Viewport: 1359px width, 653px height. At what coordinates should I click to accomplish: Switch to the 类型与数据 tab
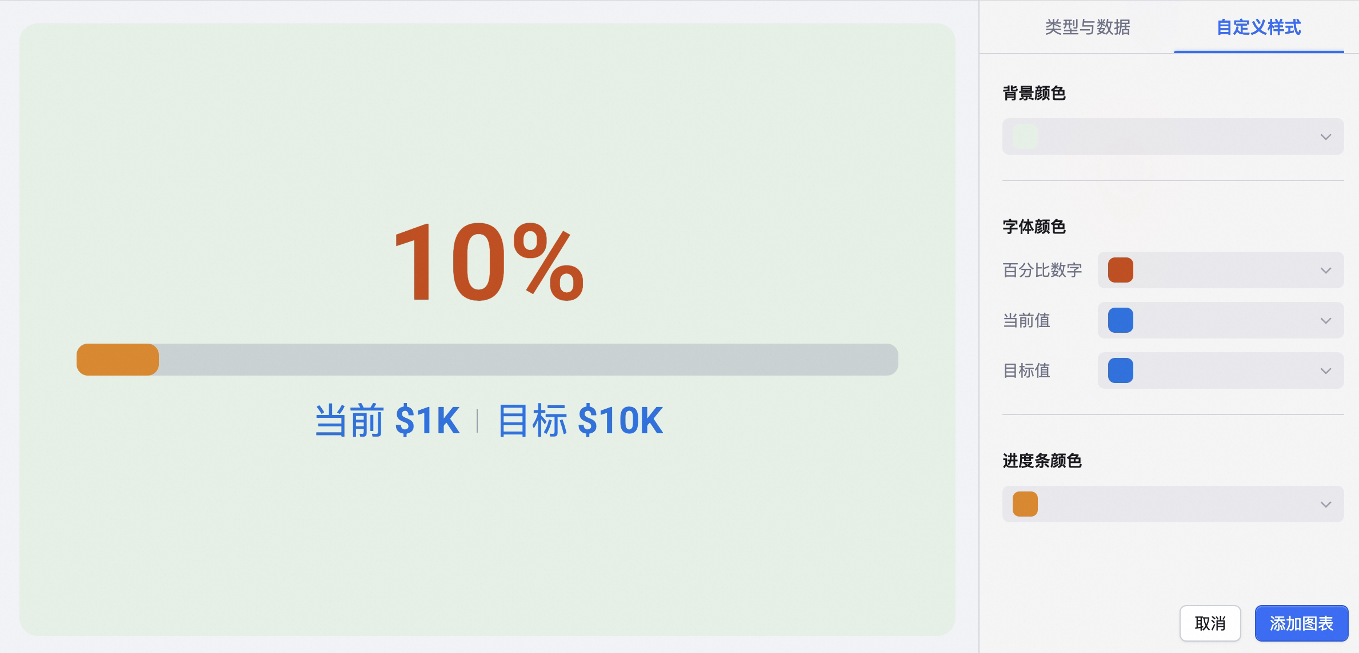[x=1088, y=27]
